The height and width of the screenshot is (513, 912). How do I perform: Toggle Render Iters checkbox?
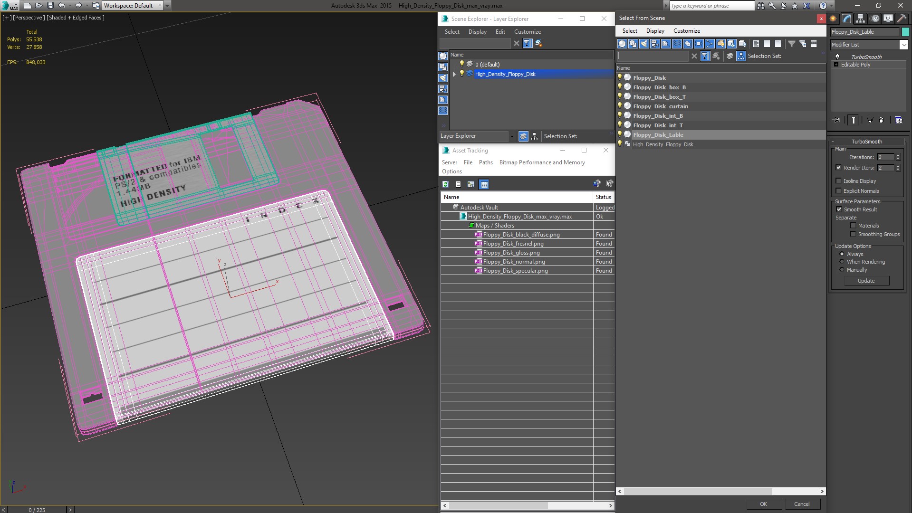(x=838, y=168)
